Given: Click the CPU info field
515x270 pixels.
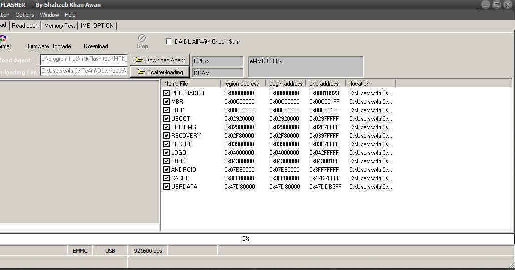Looking at the screenshot, I should pyautogui.click(x=217, y=61).
